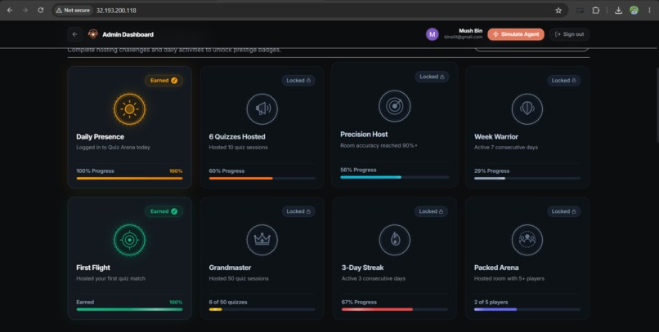Click the First Flight crosshair badge icon
659x332 pixels.
(129, 240)
